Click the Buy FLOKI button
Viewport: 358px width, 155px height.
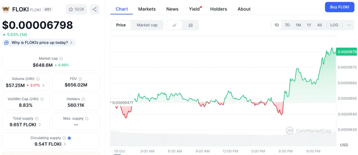click(x=339, y=7)
